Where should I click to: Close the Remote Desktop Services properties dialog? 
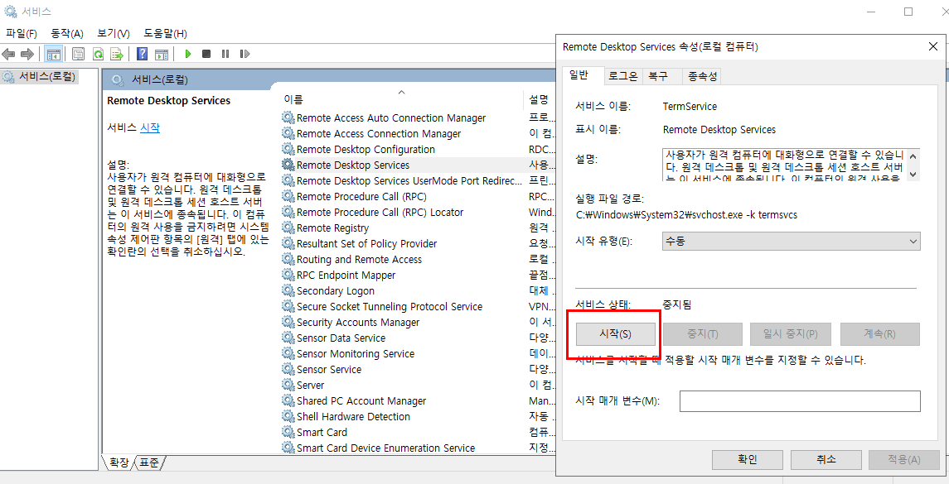[932, 46]
